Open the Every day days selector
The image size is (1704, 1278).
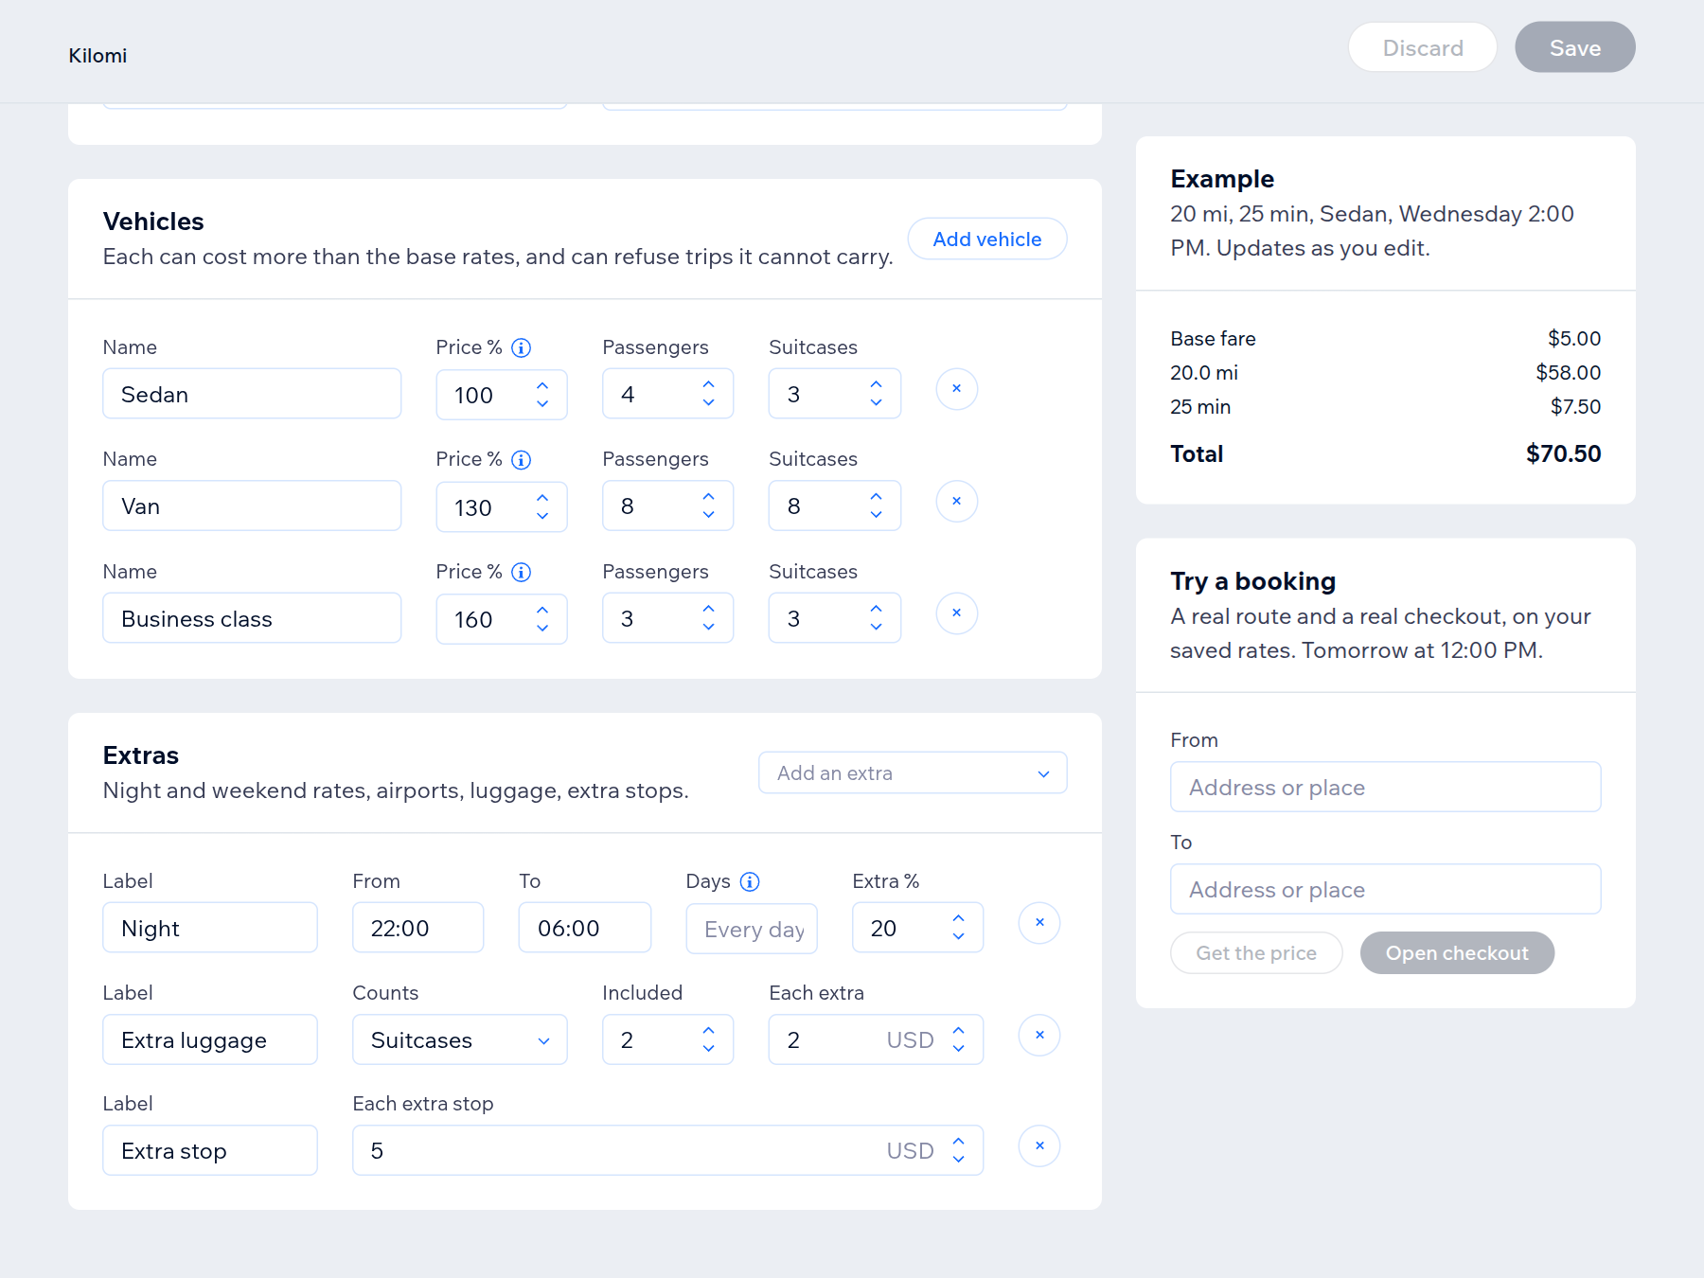(752, 929)
